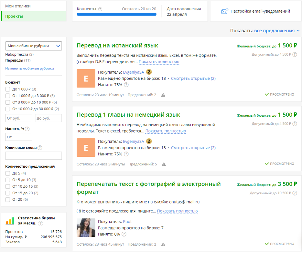Open Изменить любимые рубрики link

pyautogui.click(x=29, y=69)
